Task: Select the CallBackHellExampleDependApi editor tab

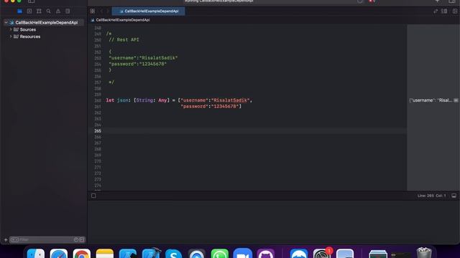Action: pyautogui.click(x=149, y=11)
